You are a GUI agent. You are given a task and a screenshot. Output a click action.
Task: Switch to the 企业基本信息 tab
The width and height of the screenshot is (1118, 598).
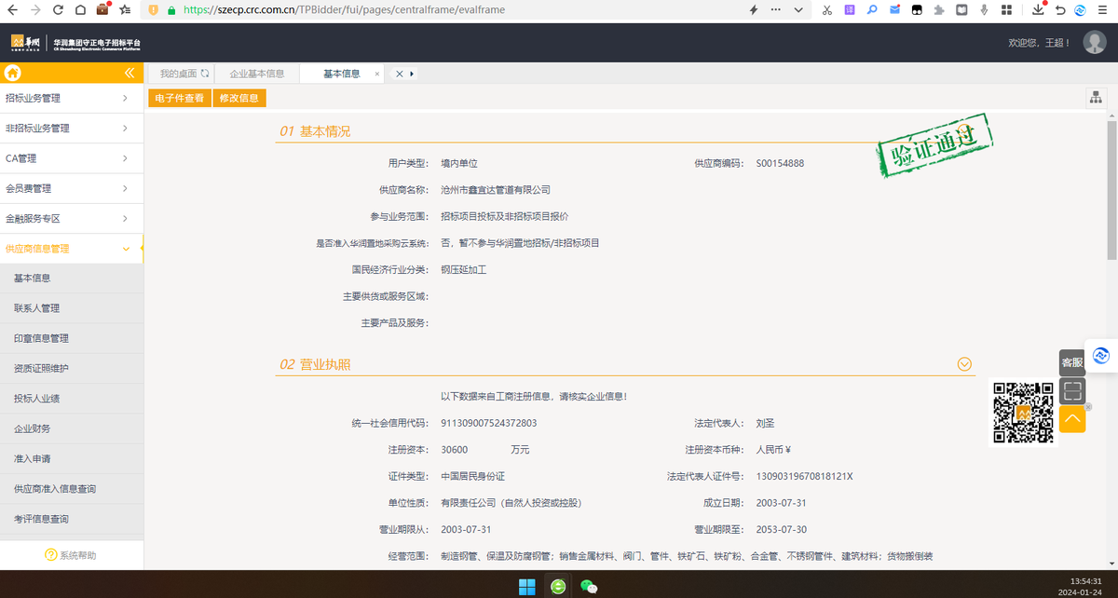(x=257, y=72)
